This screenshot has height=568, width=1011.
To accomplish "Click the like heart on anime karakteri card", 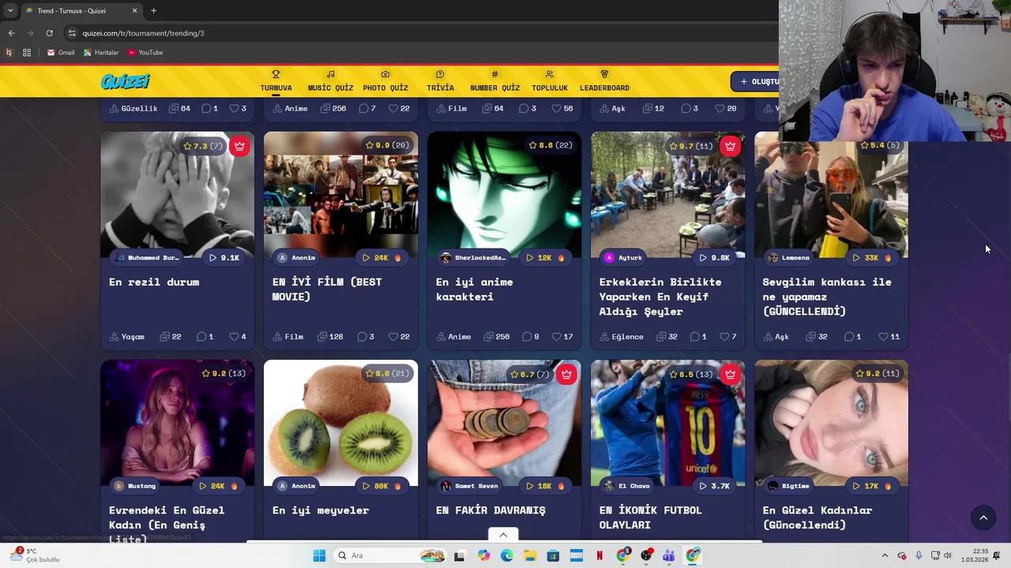I will (x=555, y=337).
